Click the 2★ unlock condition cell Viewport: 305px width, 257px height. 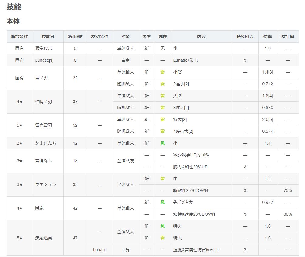(20, 143)
